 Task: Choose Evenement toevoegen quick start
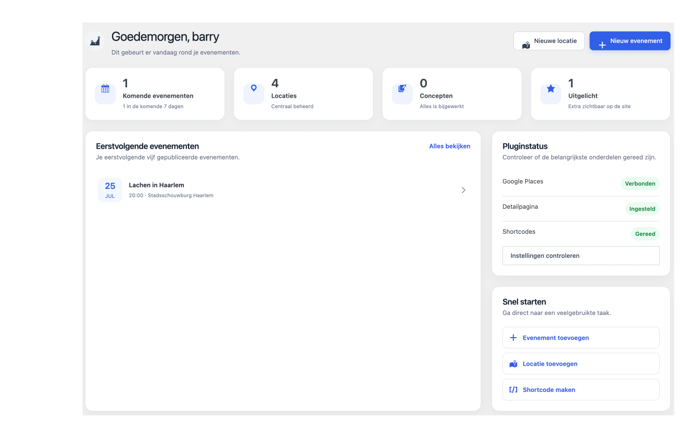tap(581, 338)
